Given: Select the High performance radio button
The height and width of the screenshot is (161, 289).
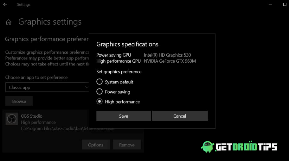Looking at the screenshot, I should 100,102.
